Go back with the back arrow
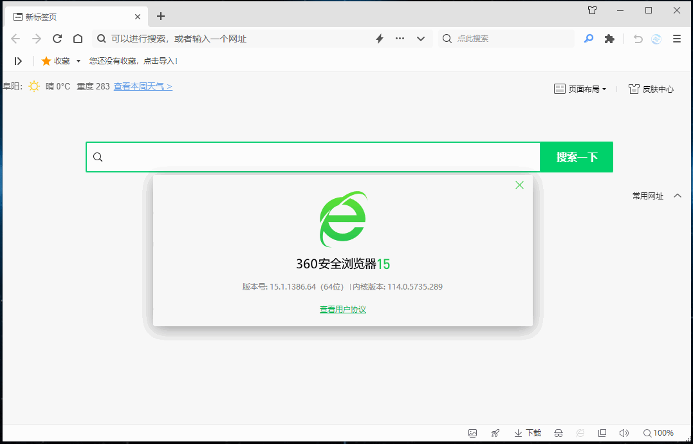The width and height of the screenshot is (693, 444). [15, 39]
